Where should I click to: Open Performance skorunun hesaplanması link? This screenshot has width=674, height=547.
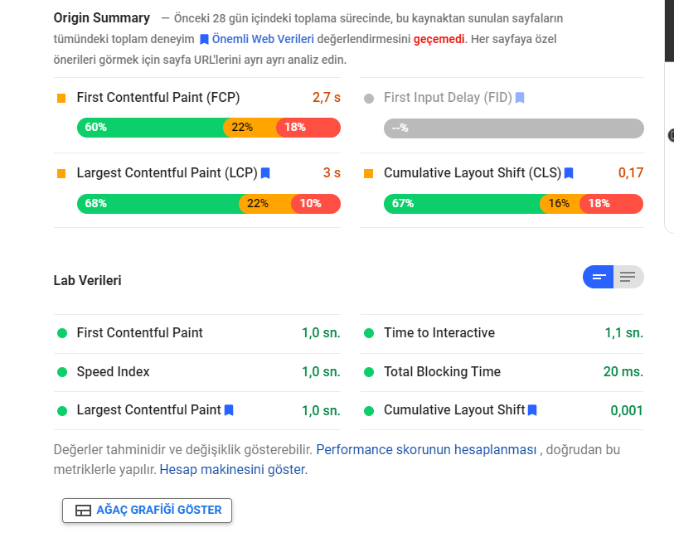(426, 449)
